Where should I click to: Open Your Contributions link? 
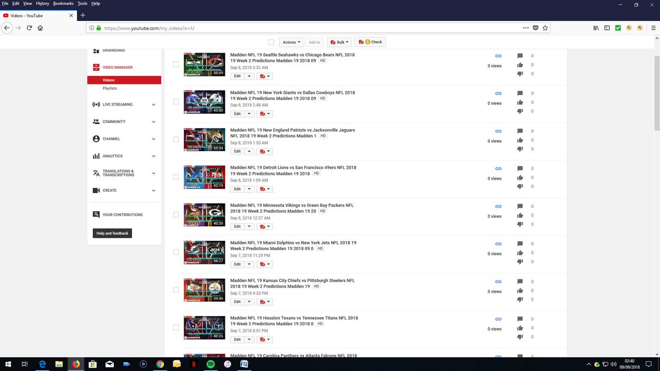pyautogui.click(x=118, y=215)
